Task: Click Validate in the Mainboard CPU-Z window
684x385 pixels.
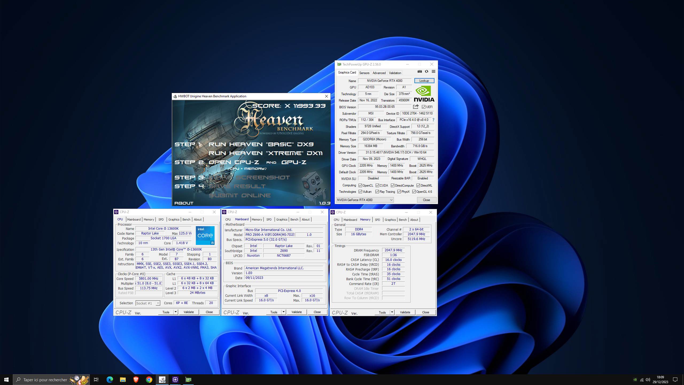Action: pos(297,312)
